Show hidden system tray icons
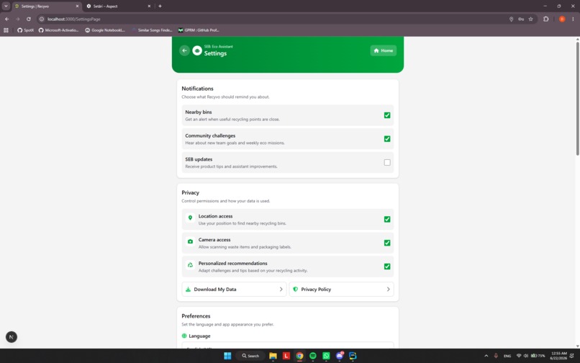 486,356
